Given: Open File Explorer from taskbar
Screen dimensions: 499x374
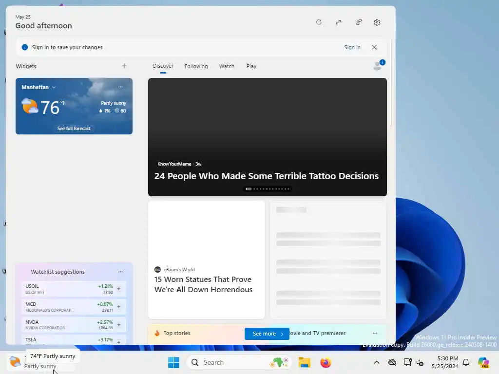Looking at the screenshot, I should [x=304, y=362].
